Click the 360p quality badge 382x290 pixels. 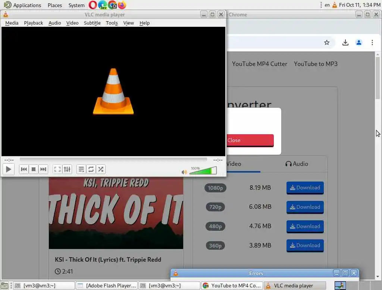pos(215,246)
